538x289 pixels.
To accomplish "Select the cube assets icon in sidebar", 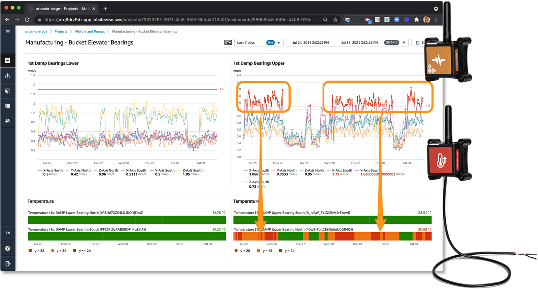I will pos(8,91).
